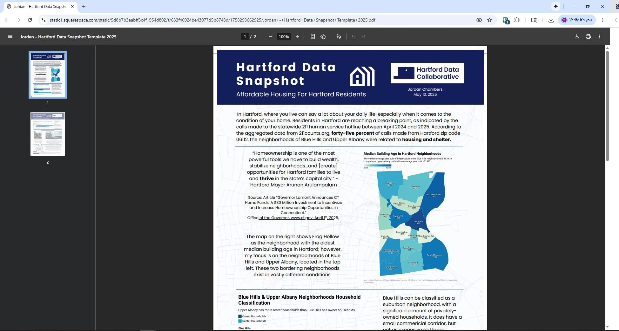Go forward in browser history

coord(18,20)
